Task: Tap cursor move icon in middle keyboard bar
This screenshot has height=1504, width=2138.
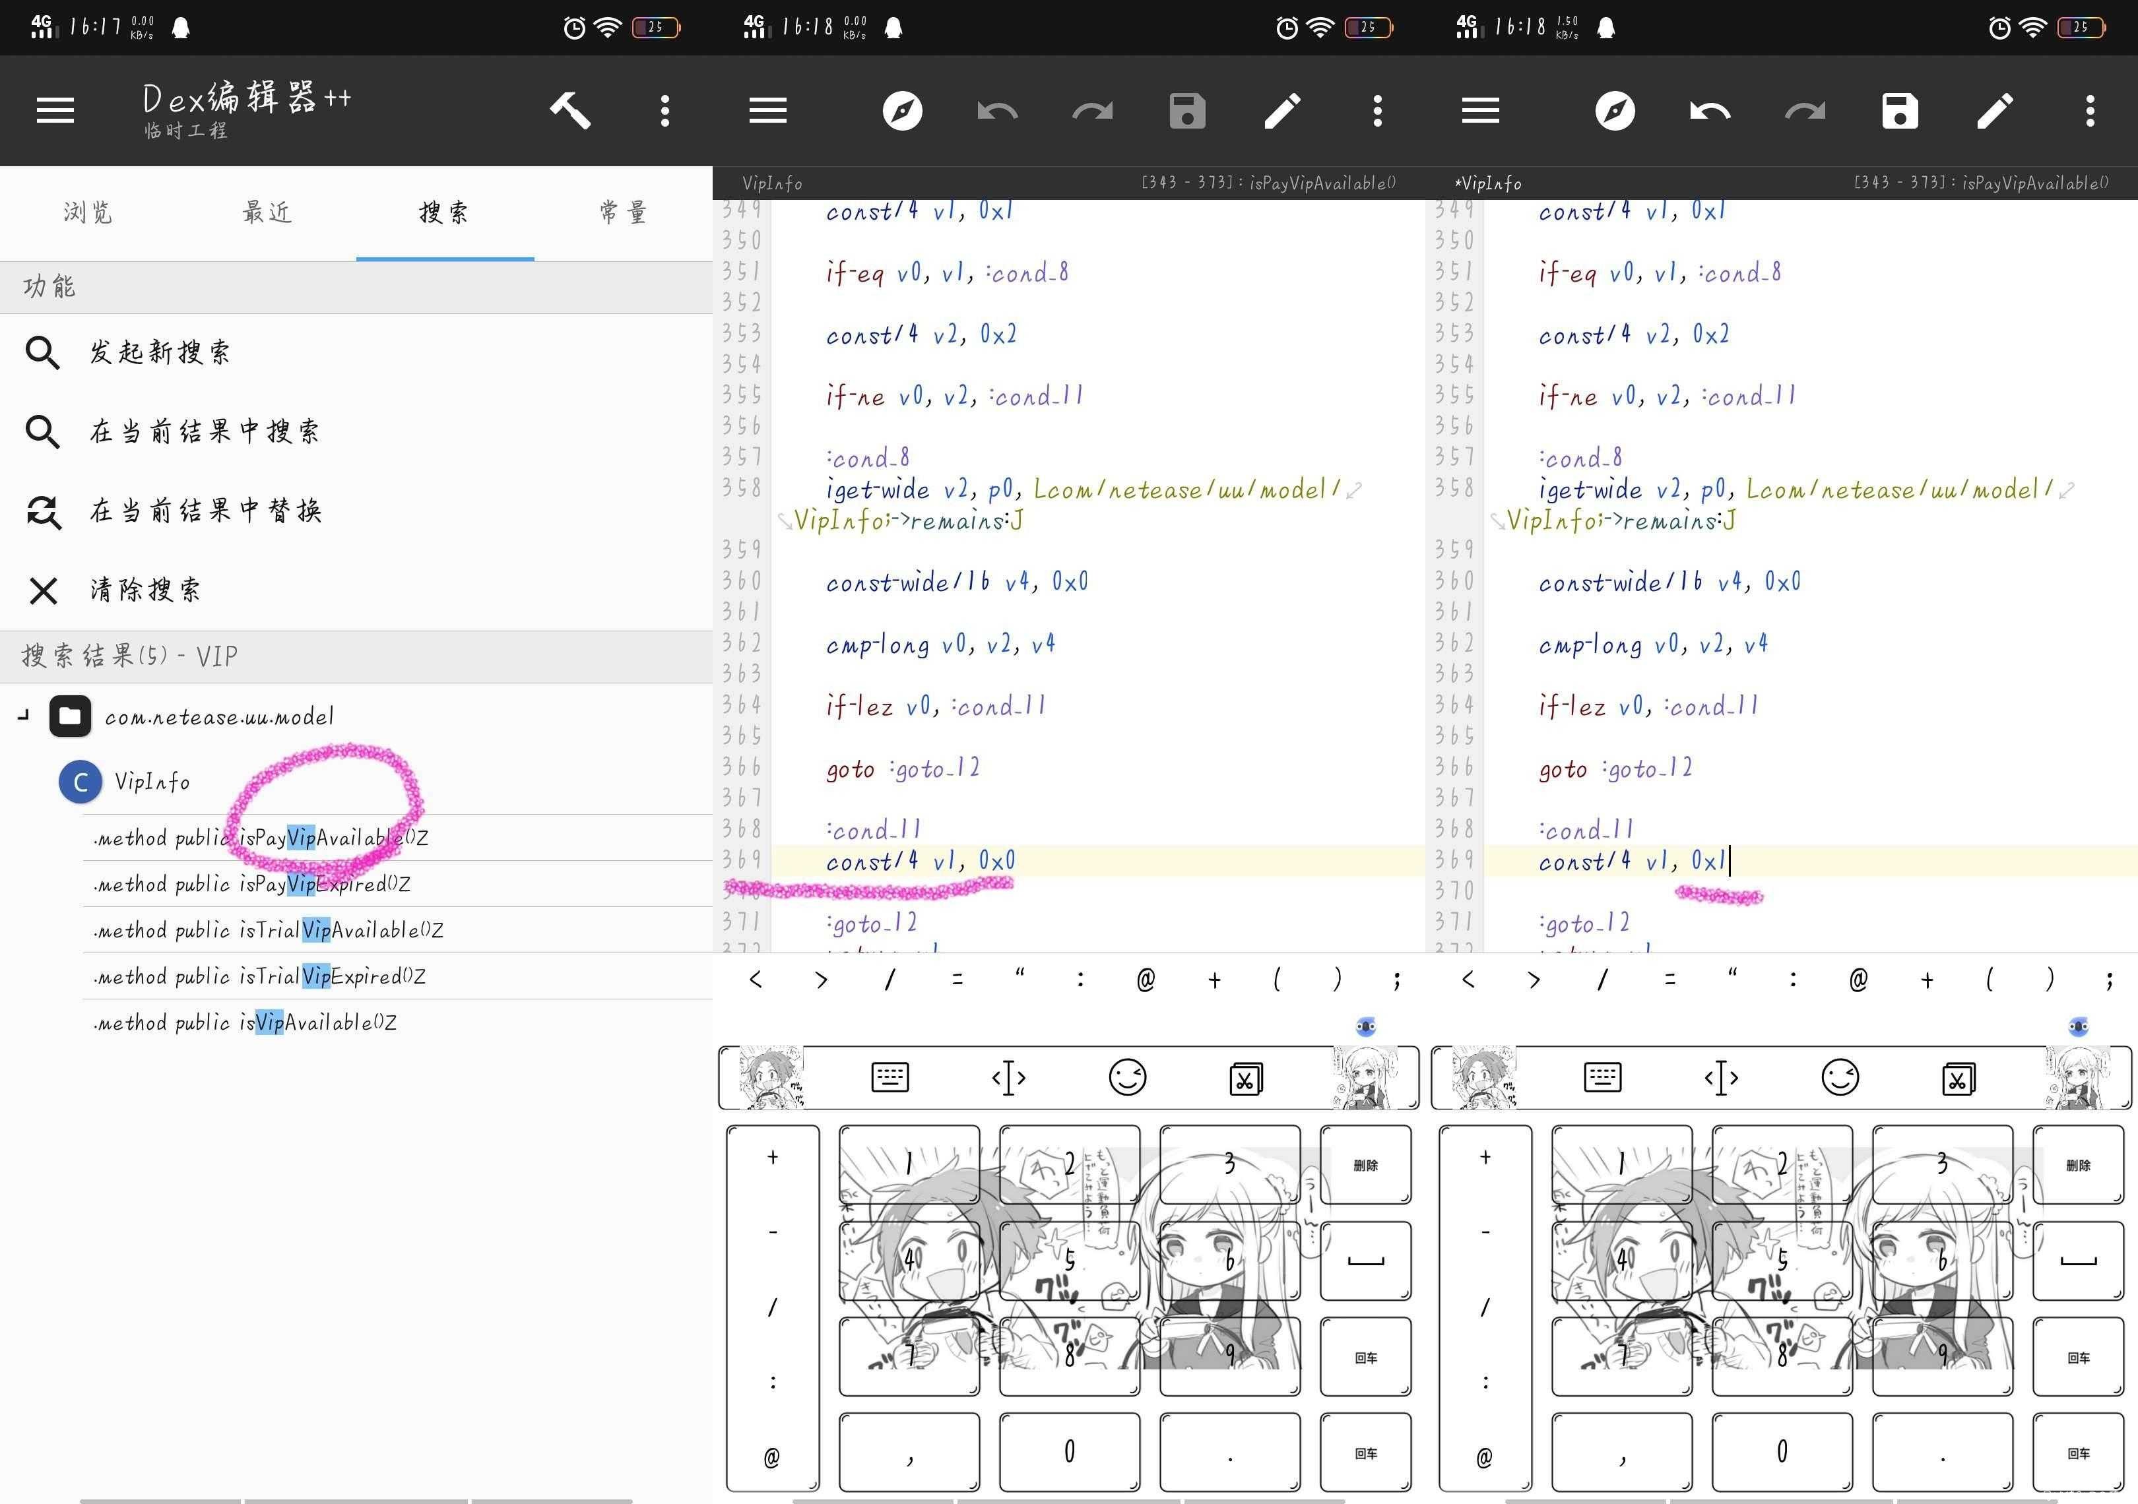Action: click(x=1008, y=1078)
